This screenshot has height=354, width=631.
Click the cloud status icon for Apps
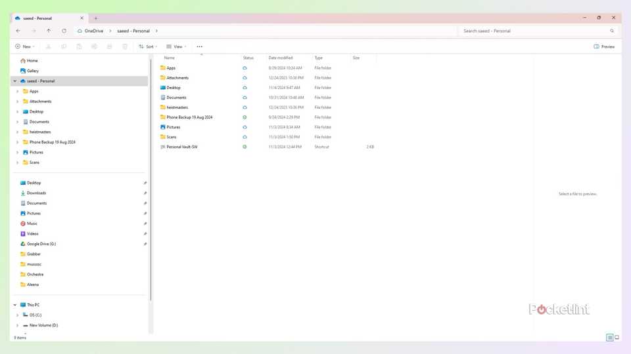coord(245,68)
